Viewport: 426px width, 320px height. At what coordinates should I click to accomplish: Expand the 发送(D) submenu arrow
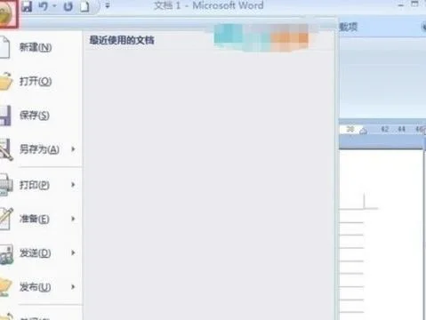[x=73, y=252]
